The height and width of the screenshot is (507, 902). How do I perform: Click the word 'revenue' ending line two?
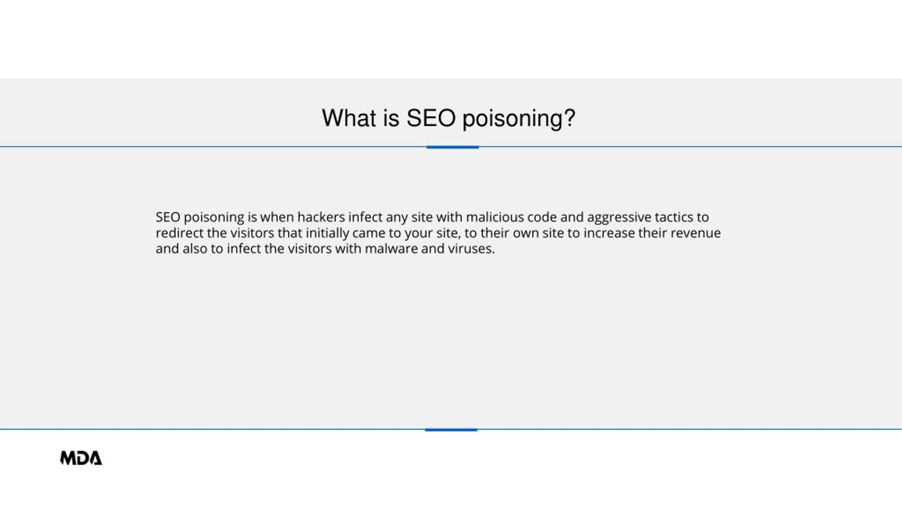[695, 233]
